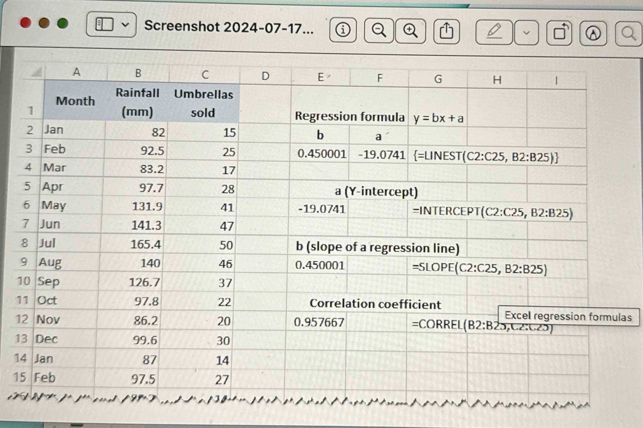Screen dimensions: 643x428
Task: Open the Share menu icon
Action: click(446, 31)
